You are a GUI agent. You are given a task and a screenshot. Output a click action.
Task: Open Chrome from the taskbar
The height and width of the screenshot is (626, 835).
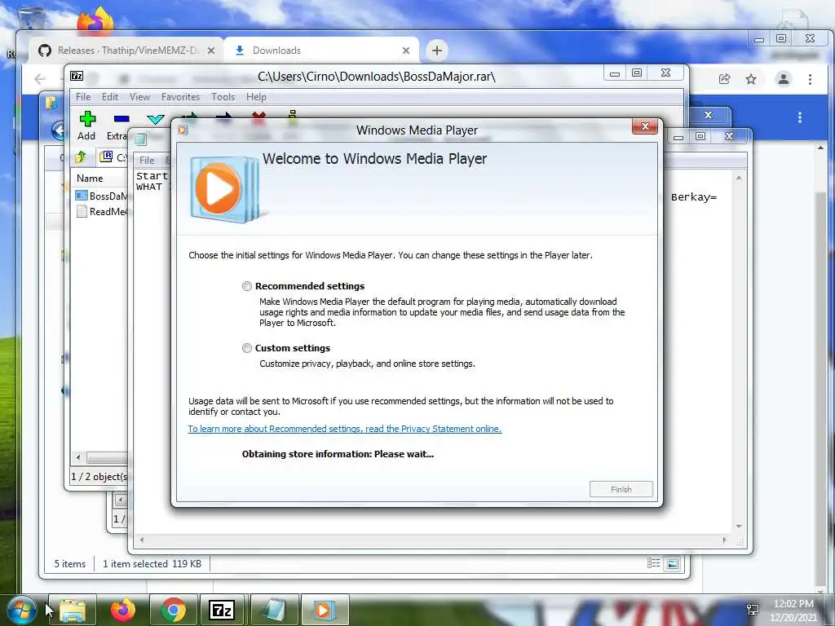[174, 610]
